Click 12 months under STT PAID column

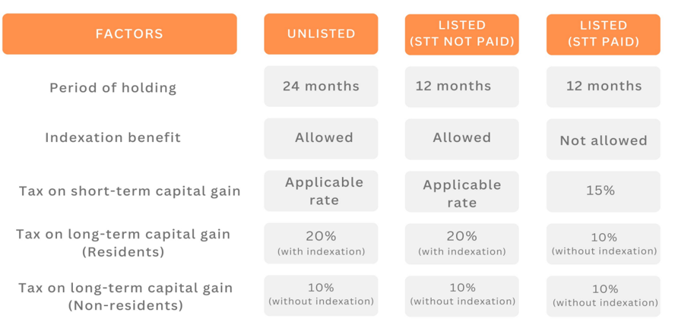coord(603,87)
